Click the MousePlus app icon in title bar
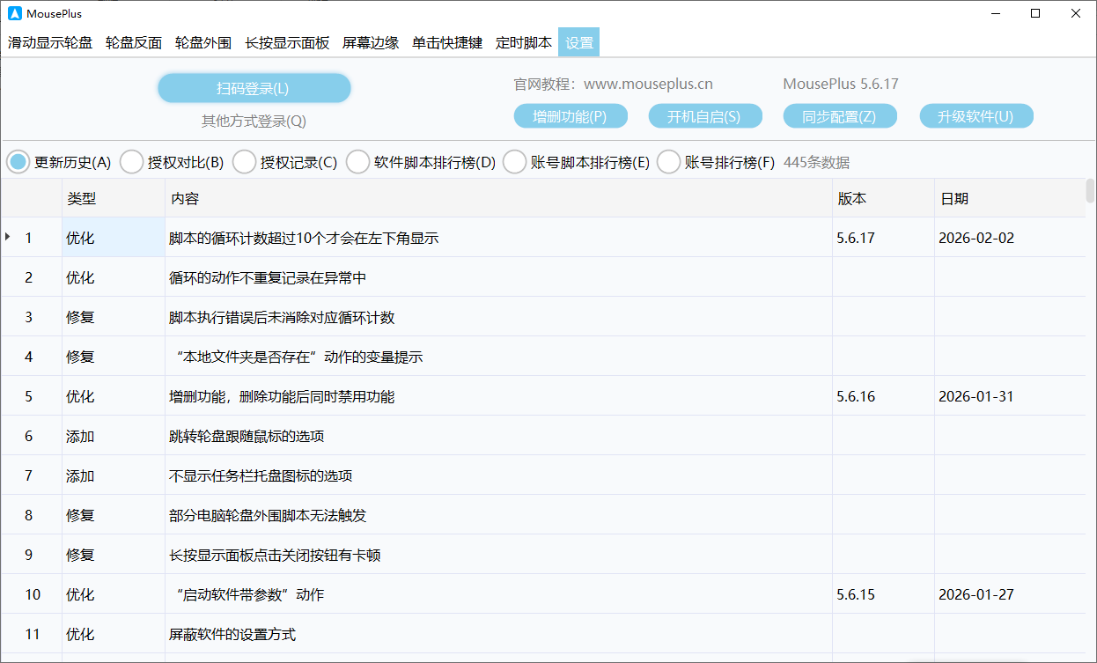This screenshot has width=1097, height=663. pyautogui.click(x=15, y=13)
